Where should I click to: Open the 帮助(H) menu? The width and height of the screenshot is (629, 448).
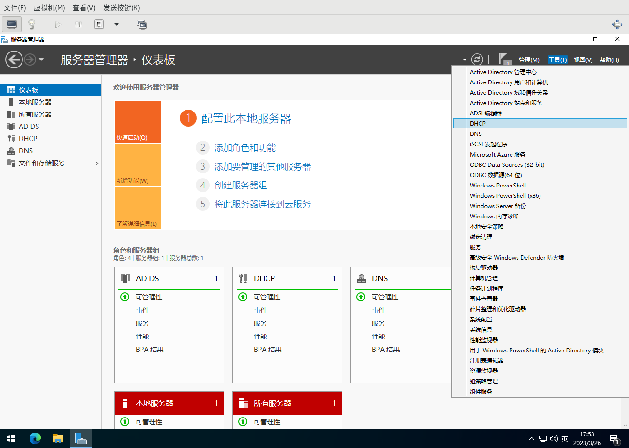609,60
